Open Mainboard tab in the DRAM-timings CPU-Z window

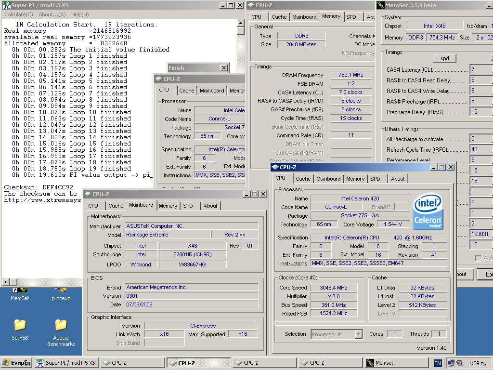pyautogui.click(x=304, y=17)
